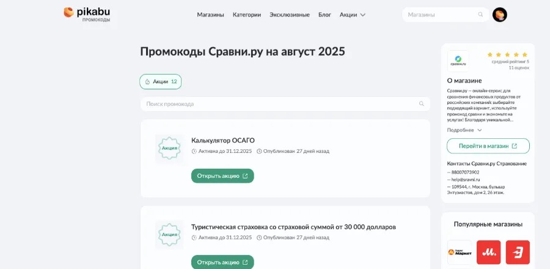The width and height of the screenshot is (550, 269).
Task: Open the Магазины menu item
Action: point(210,15)
